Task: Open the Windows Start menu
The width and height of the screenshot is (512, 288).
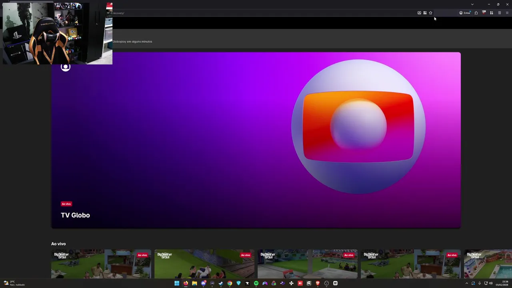Action: click(177, 283)
